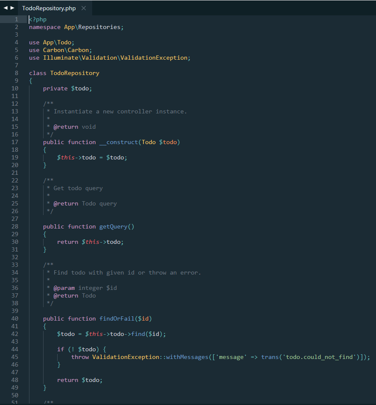Click 'namespace App\Repositories;' line

pyautogui.click(x=76, y=27)
